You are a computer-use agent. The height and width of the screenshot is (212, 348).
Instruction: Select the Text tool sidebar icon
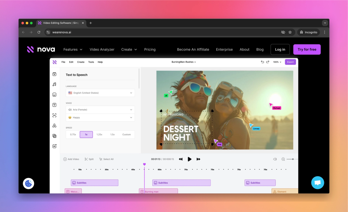click(x=54, y=105)
